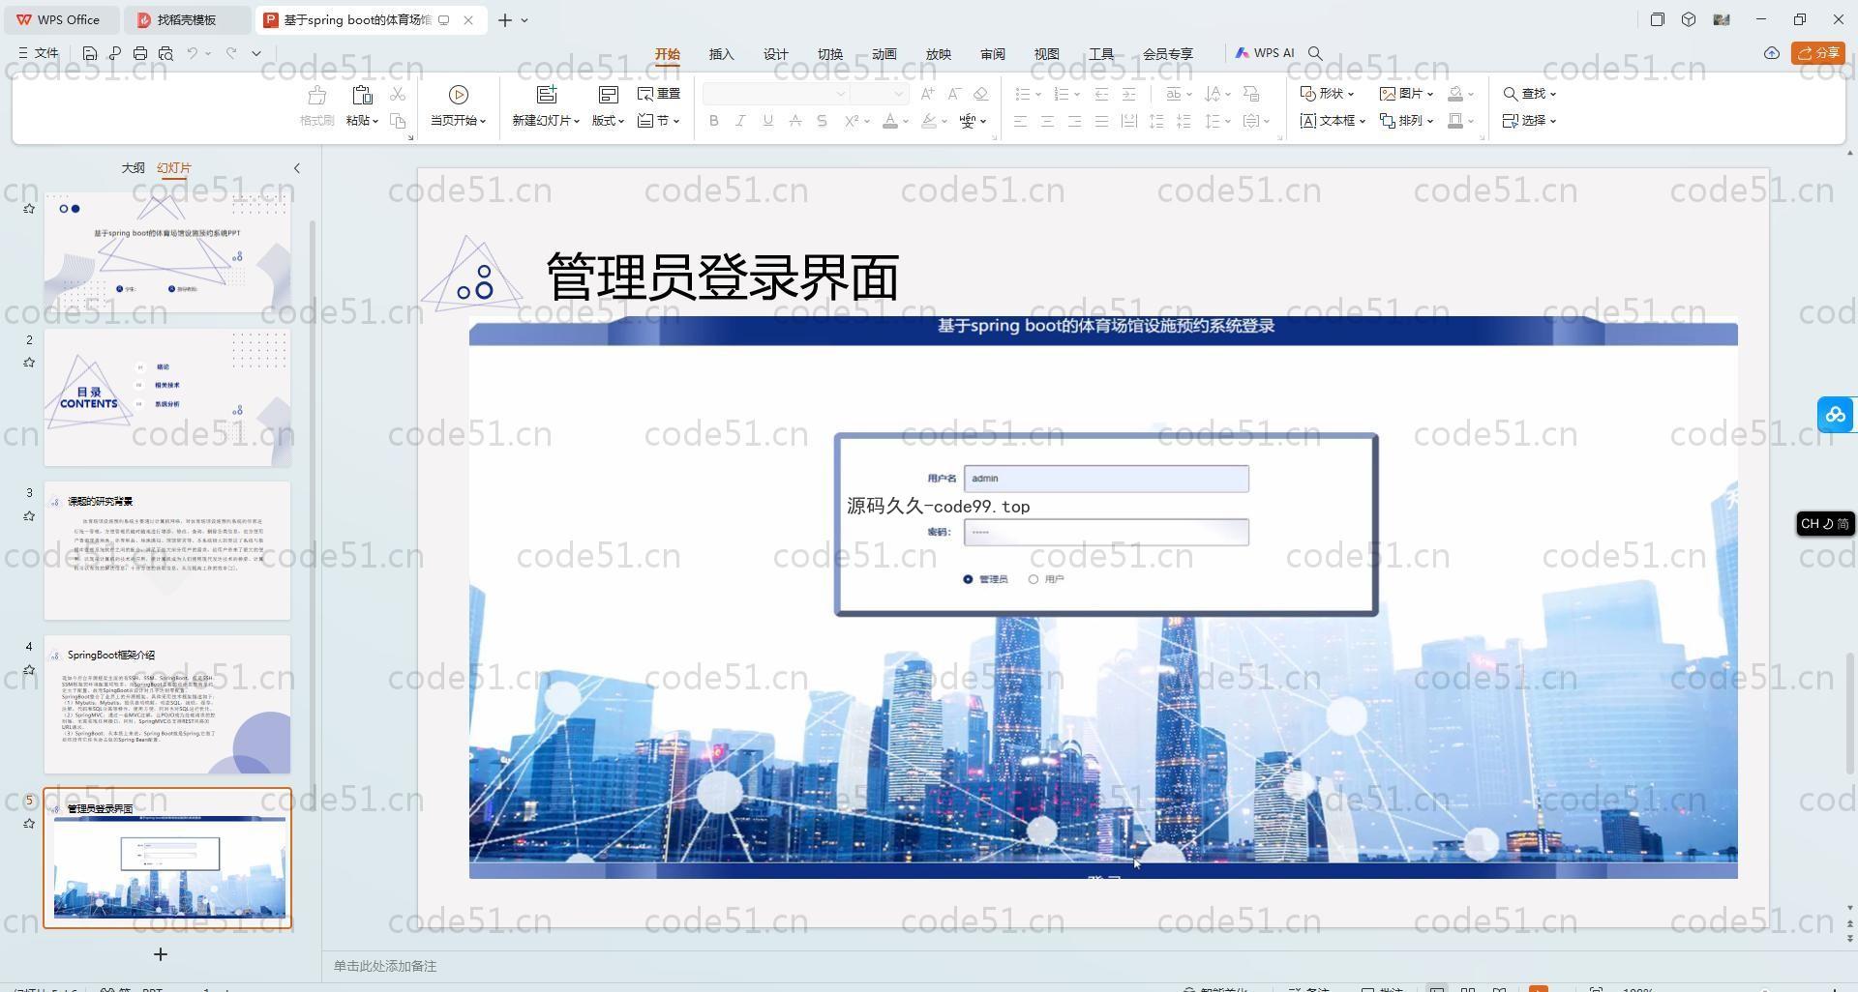Screen dimensions: 1858x992
Task: Click the Reset (重置) slide button
Action: click(x=659, y=94)
